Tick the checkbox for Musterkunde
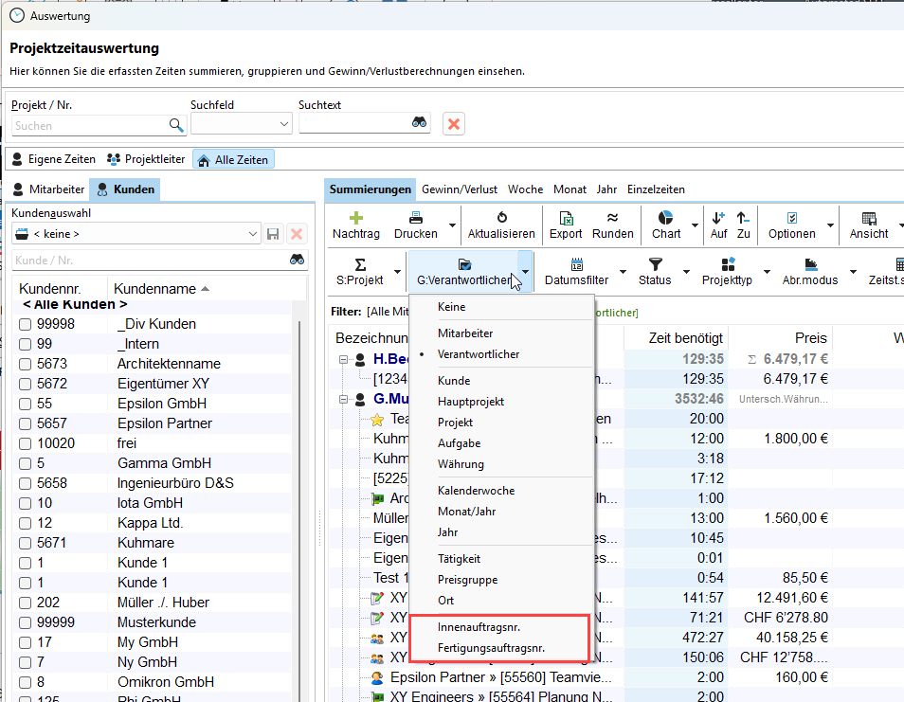Screen dimensions: 904x702 point(25,622)
